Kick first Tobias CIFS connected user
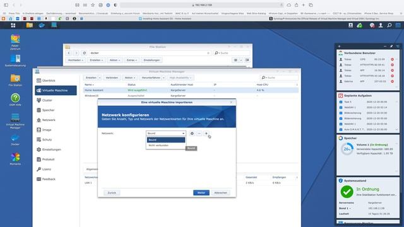 pyautogui.click(x=392, y=59)
